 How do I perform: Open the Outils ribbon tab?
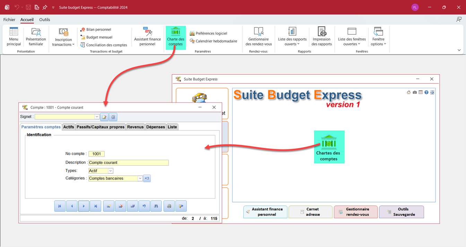click(44, 20)
